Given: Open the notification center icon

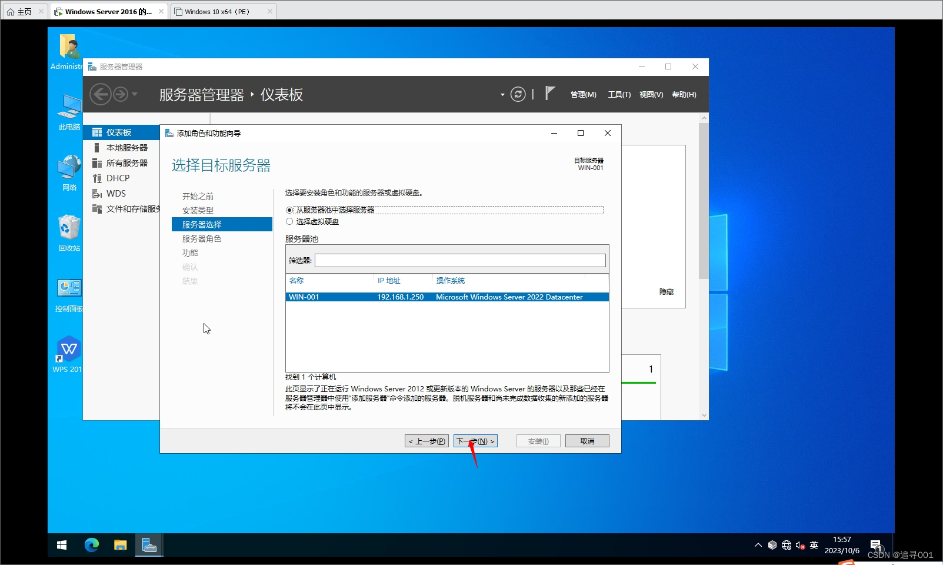Looking at the screenshot, I should (876, 545).
